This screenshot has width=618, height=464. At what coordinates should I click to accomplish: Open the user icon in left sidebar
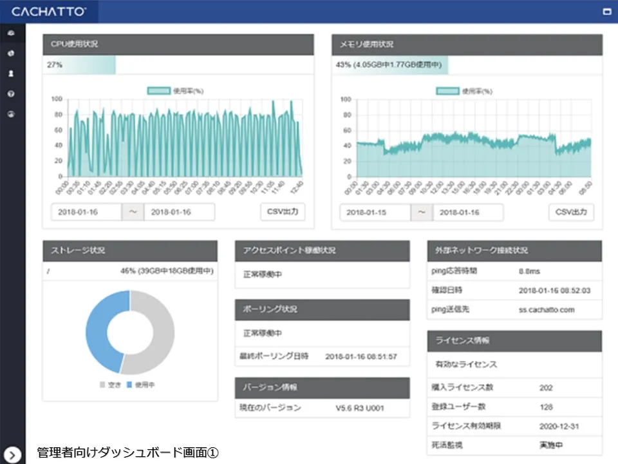pos(11,73)
